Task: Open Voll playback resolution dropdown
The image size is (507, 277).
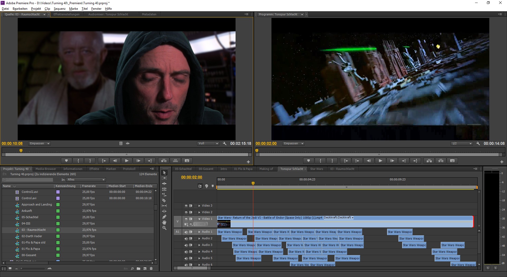Action: [x=208, y=144]
